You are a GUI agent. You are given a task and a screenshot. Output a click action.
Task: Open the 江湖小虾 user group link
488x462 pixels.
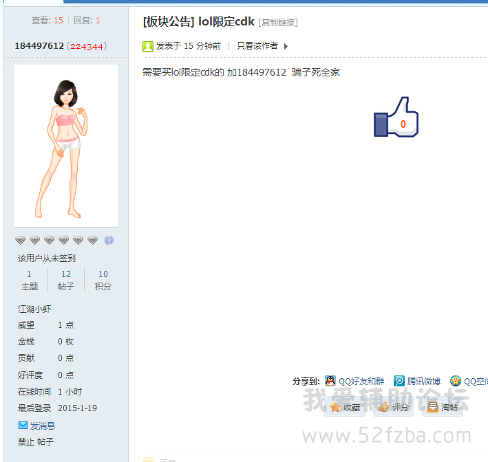click(x=34, y=309)
